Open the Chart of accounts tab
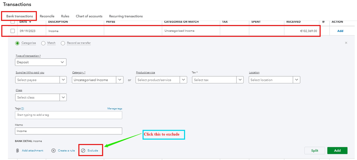Image resolution: width=357 pixels, height=160 pixels. 89,16
